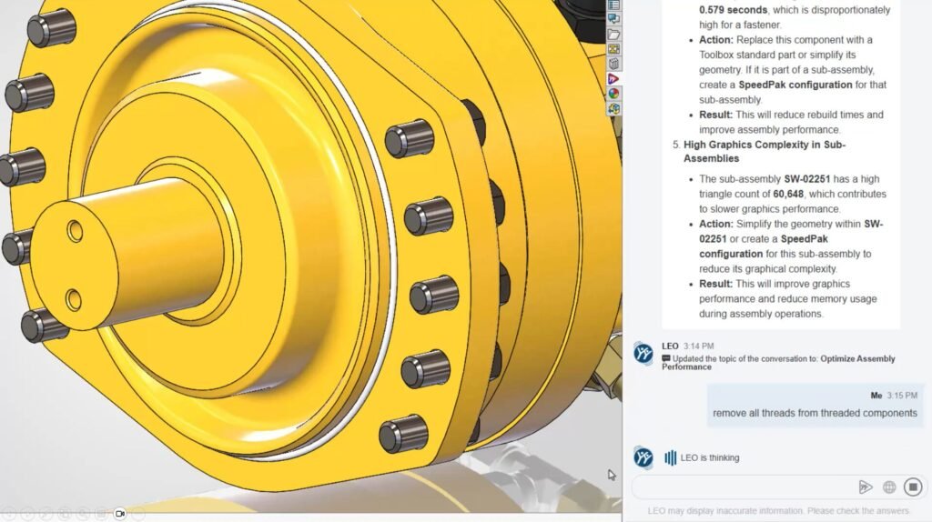The width and height of the screenshot is (932, 522).
Task: Click the 'remove all threads from threaded components' message
Action: pos(815,413)
